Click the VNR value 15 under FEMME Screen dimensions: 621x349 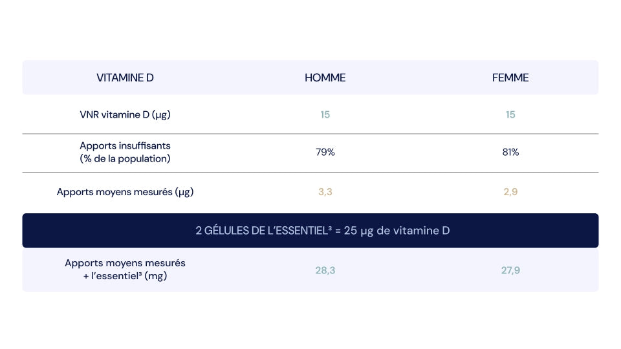click(x=510, y=115)
